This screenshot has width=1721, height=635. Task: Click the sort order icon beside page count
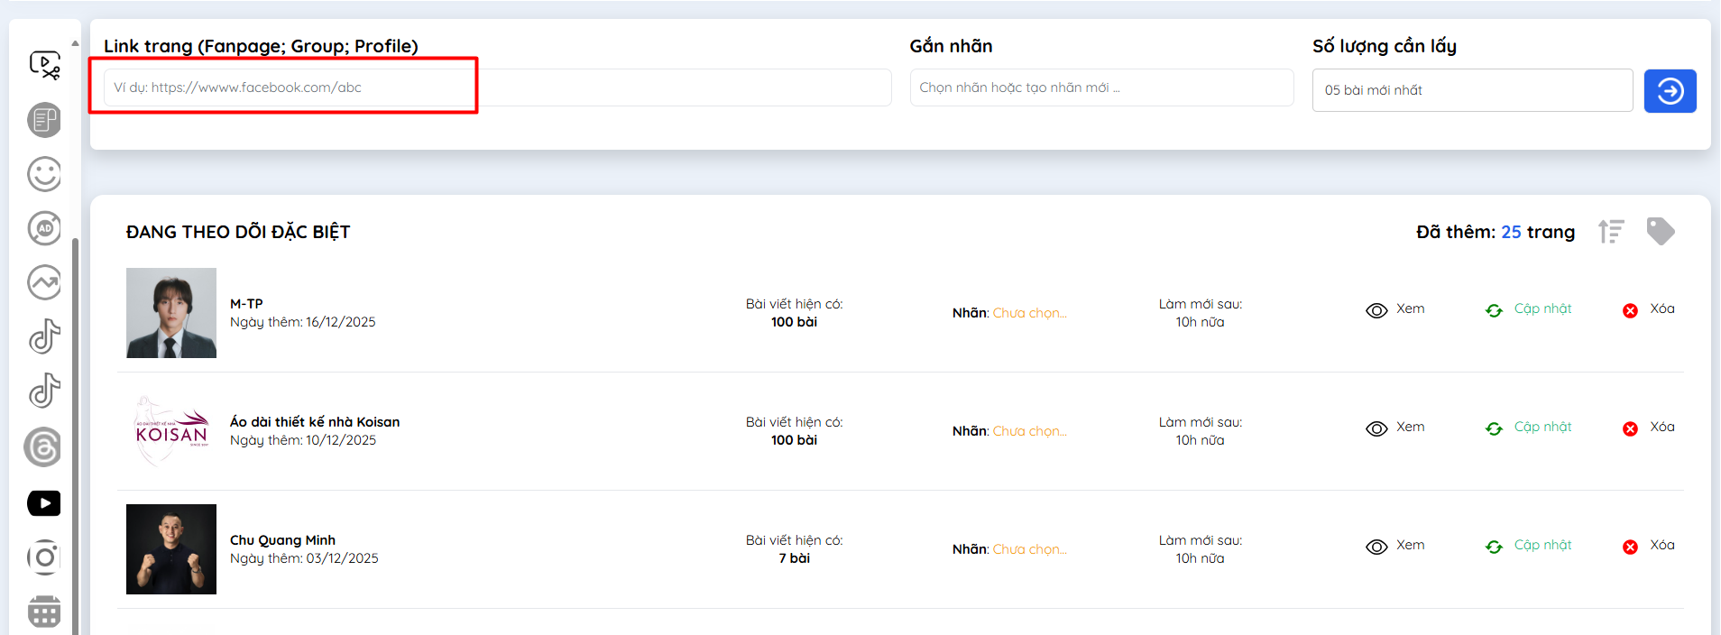[1611, 232]
